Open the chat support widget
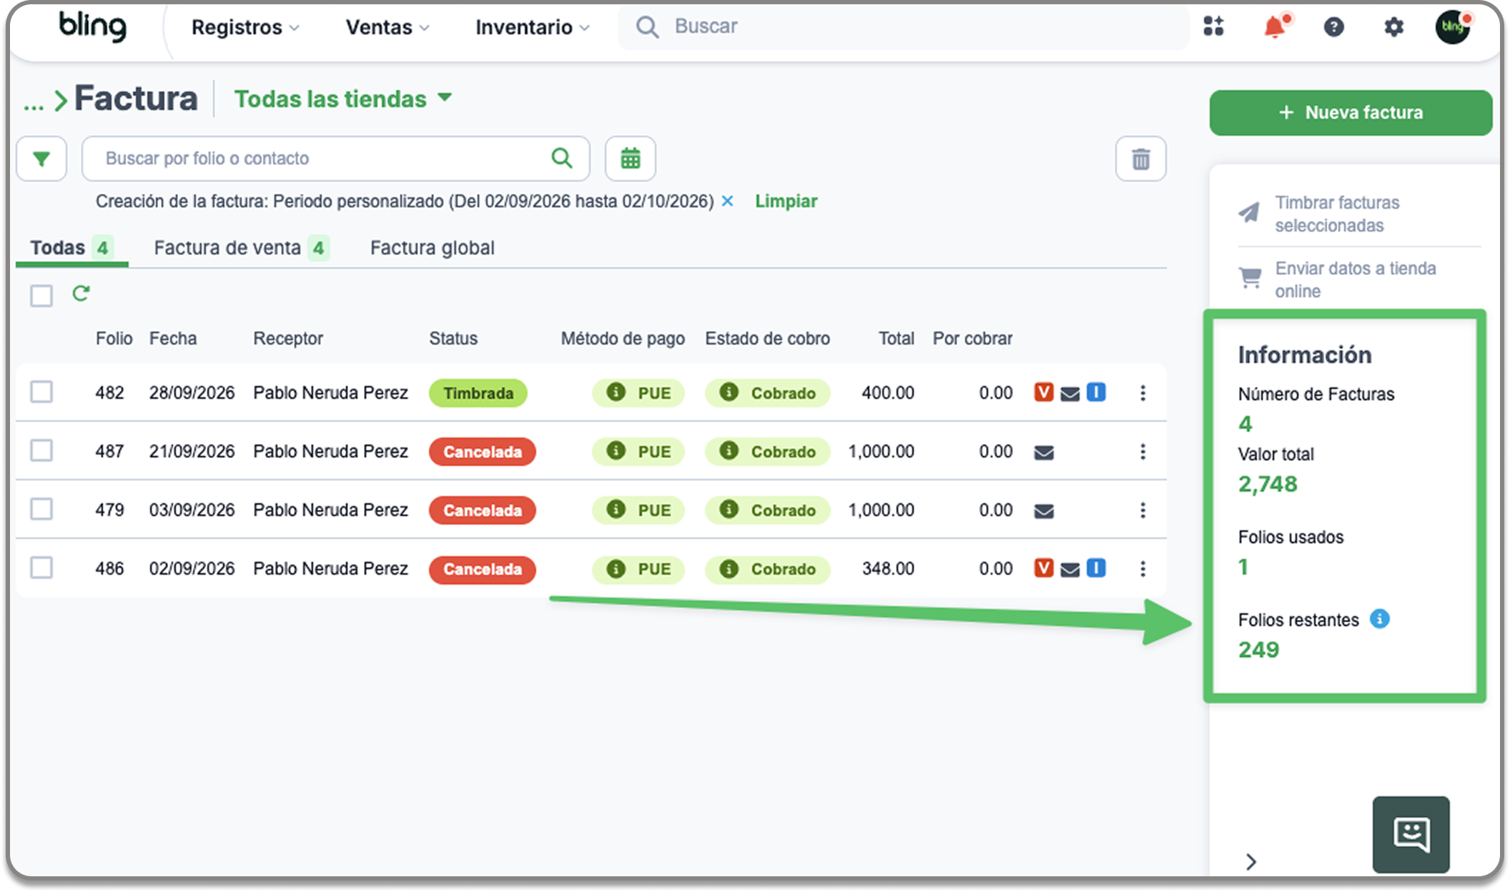 1411,834
